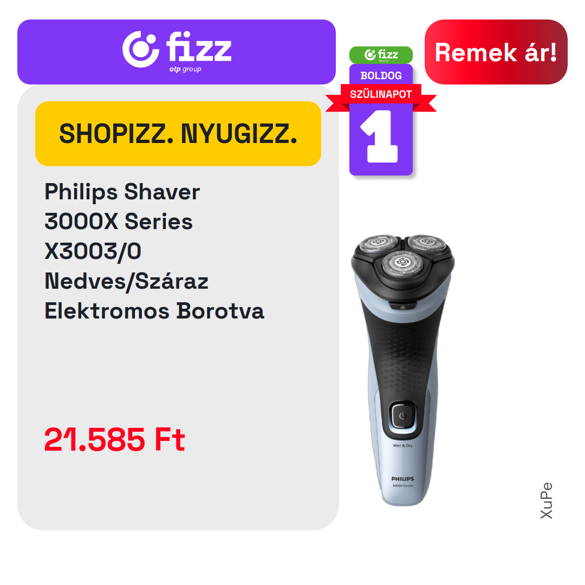The width and height of the screenshot is (585, 585).
Task: Click the center shaving head
Action: (x=402, y=263)
